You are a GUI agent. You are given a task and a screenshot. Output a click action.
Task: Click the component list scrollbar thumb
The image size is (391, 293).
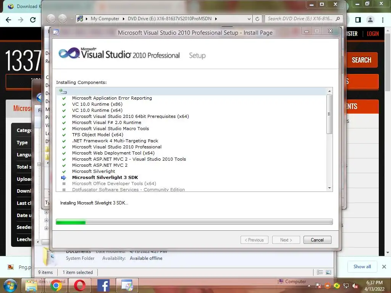[x=329, y=114]
